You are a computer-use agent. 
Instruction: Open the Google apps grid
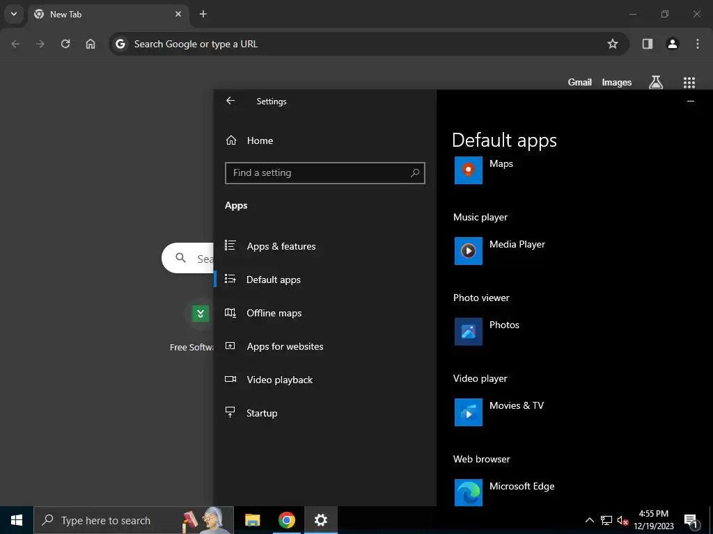(x=689, y=82)
